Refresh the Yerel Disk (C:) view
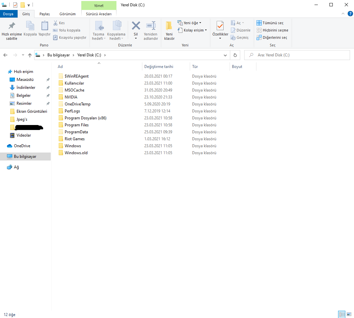 pos(235,55)
